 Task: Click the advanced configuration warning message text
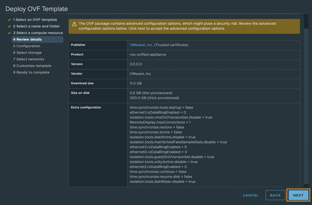tap(177, 26)
